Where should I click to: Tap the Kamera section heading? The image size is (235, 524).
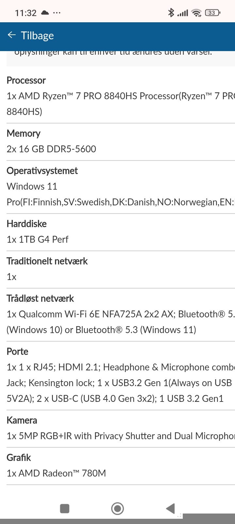pyautogui.click(x=22, y=420)
